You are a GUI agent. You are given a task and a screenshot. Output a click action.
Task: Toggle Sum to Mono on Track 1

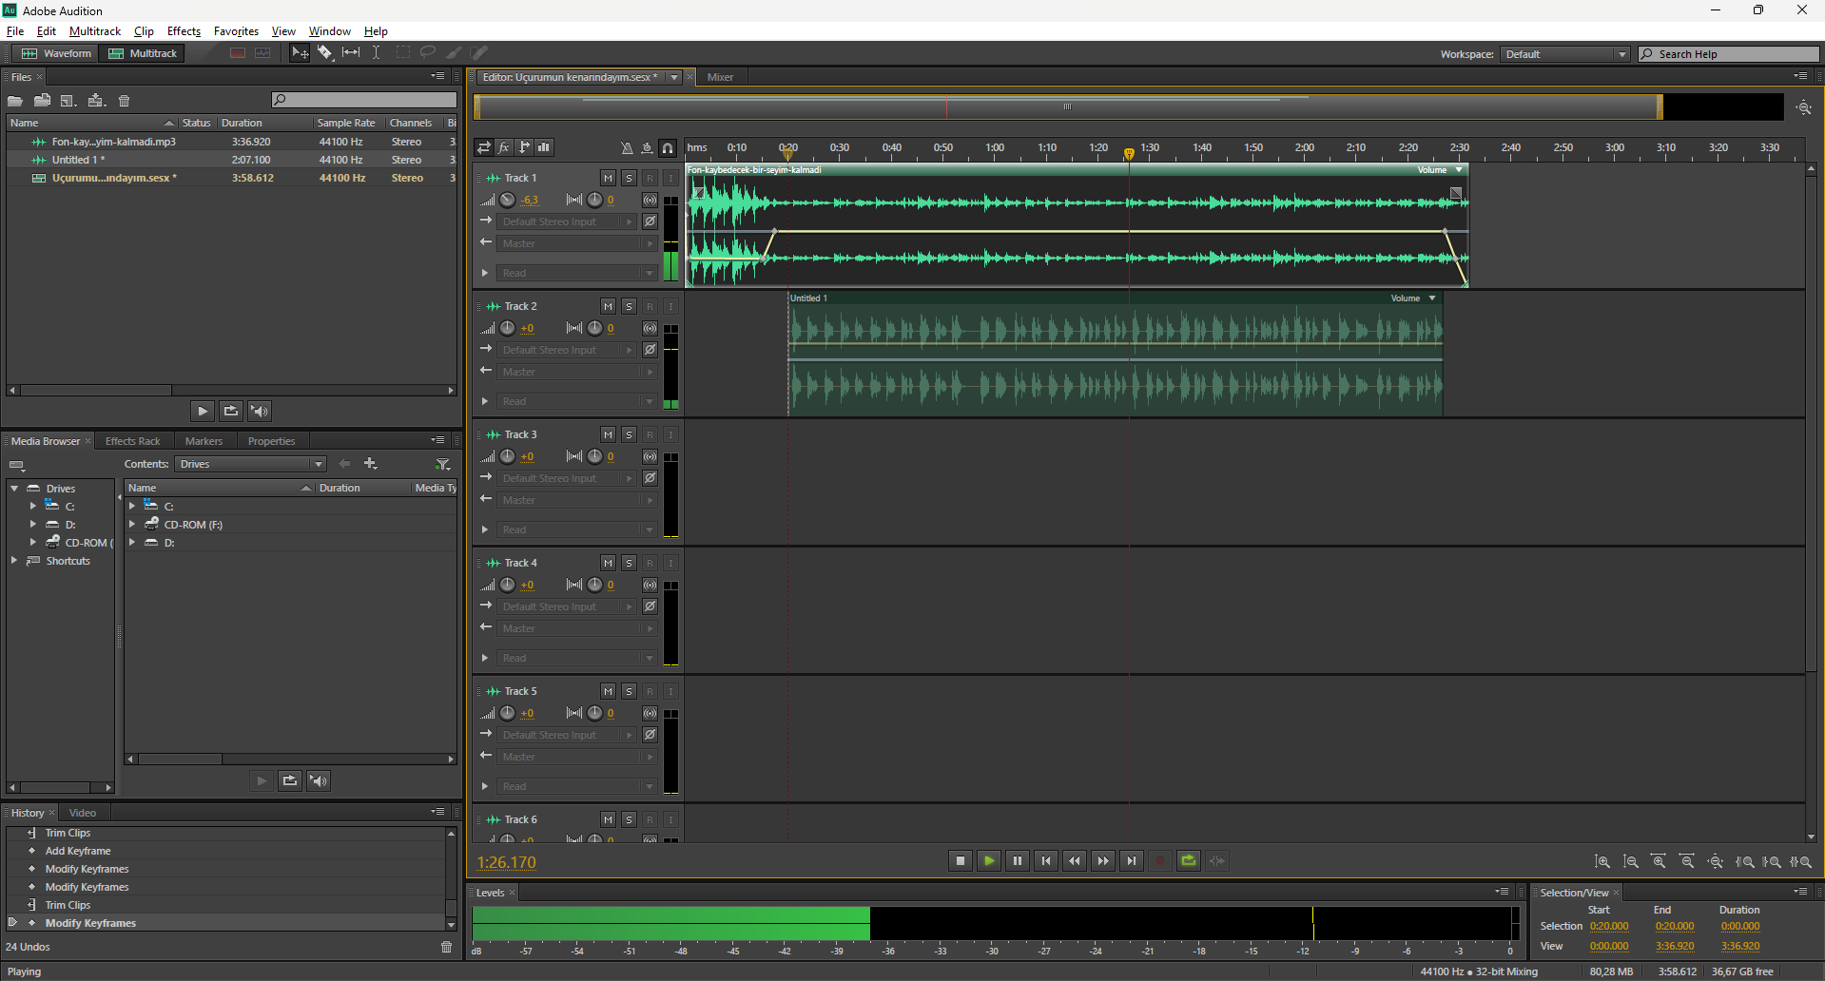[650, 200]
